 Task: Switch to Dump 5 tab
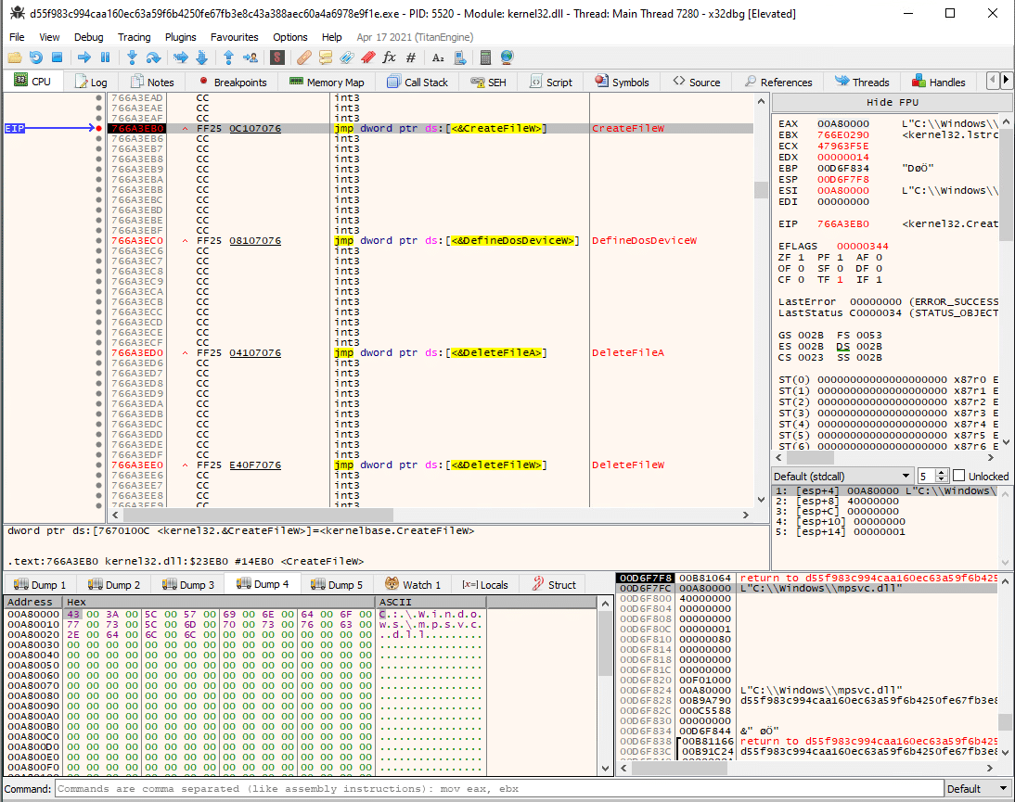click(x=338, y=585)
